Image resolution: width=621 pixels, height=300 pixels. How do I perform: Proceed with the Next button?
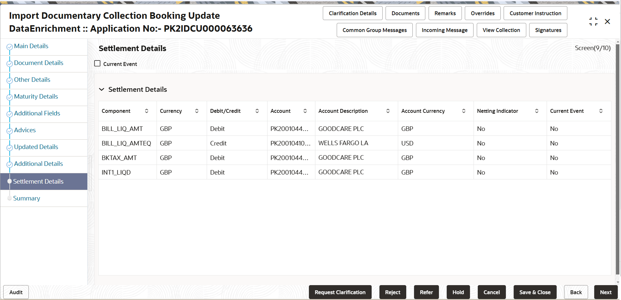[x=606, y=292]
